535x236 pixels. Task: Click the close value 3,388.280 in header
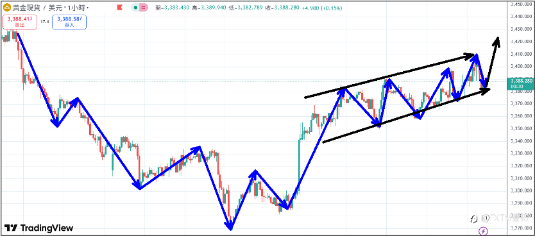pyautogui.click(x=287, y=8)
